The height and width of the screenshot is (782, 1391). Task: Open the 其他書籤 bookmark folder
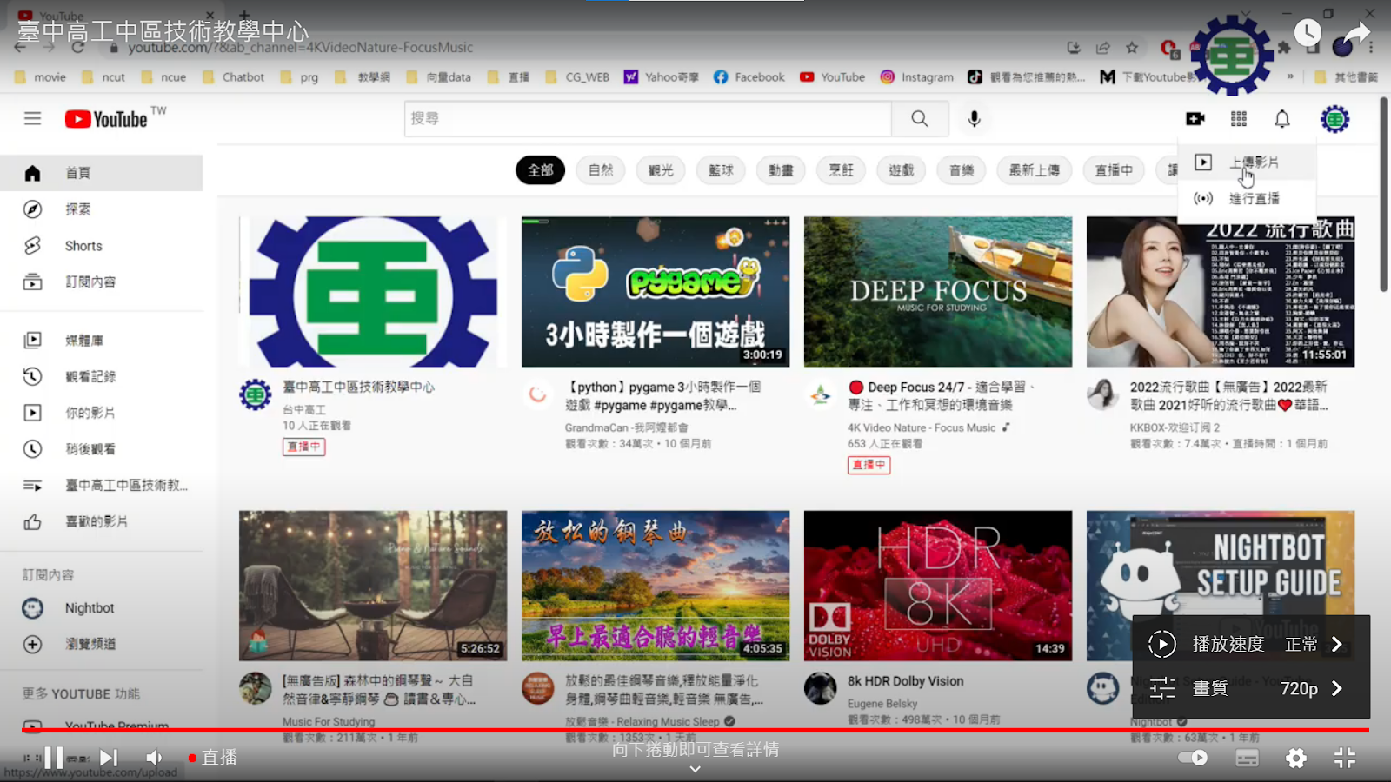click(x=1346, y=77)
